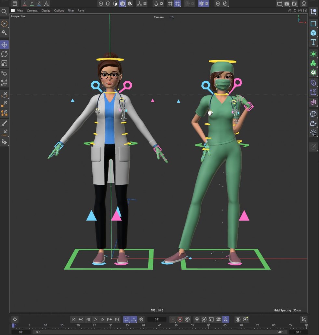This screenshot has width=319, height=335.
Task: Open the Cameras menu
Action: click(x=32, y=10)
